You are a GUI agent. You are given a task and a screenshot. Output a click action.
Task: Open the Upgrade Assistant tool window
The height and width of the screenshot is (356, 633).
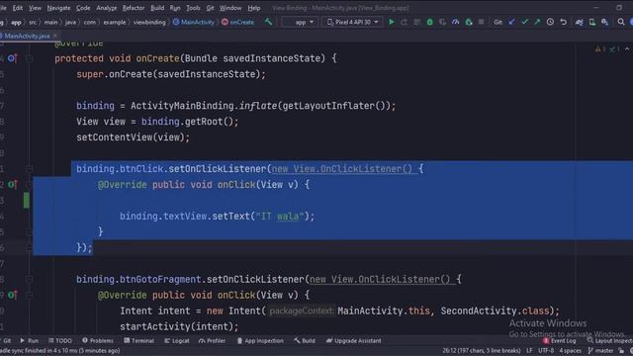point(354,340)
